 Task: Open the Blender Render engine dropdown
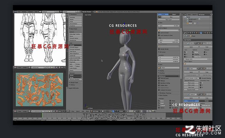tap(88, 12)
